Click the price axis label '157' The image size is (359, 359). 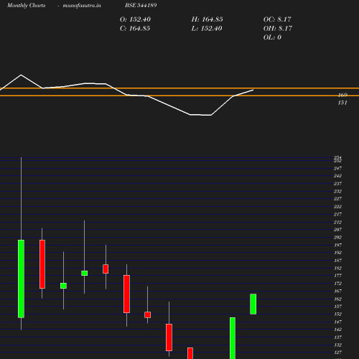(x=337, y=307)
